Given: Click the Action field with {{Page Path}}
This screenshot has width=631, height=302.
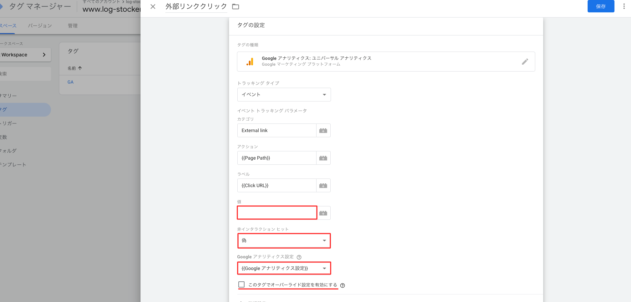Looking at the screenshot, I should [277, 158].
